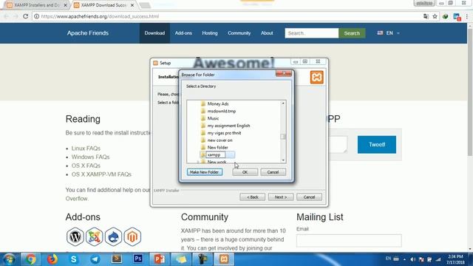Open the Windows FAQs link
Viewport: 473px width, 266px height.
click(x=90, y=157)
